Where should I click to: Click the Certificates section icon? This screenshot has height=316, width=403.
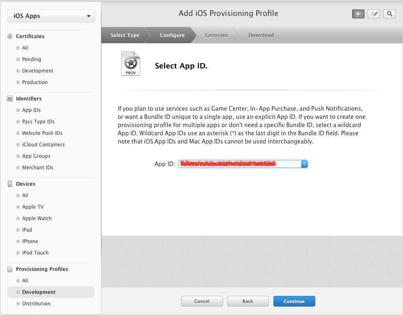click(10, 36)
